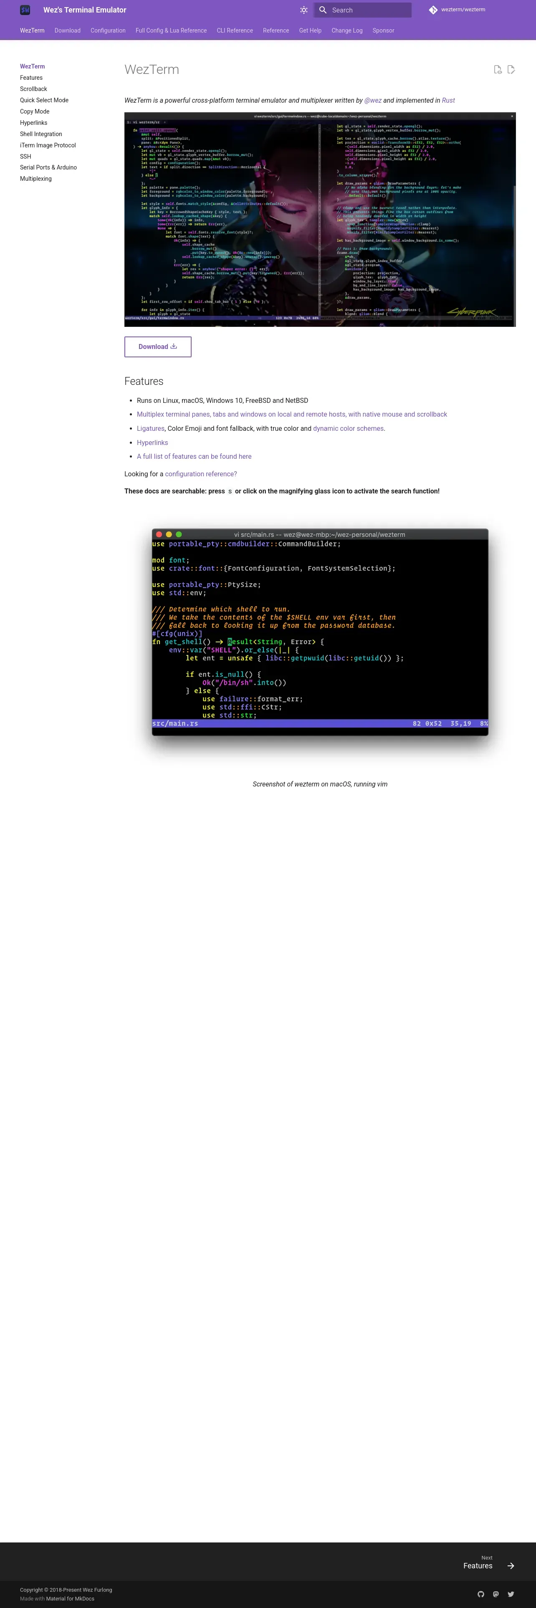Click the view page source icon

pos(497,69)
